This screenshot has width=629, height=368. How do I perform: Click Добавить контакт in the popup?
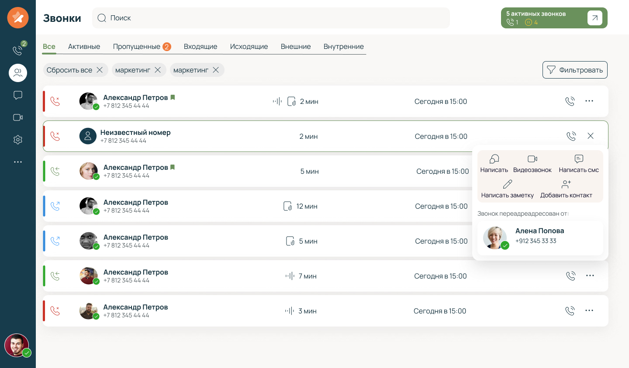click(x=566, y=189)
